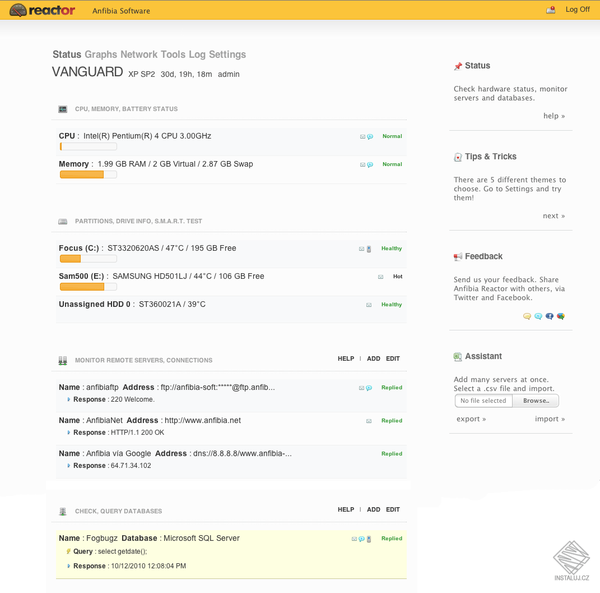Click the Google Buzz share icon under Feedback
This screenshot has width=600, height=593.
(x=561, y=316)
